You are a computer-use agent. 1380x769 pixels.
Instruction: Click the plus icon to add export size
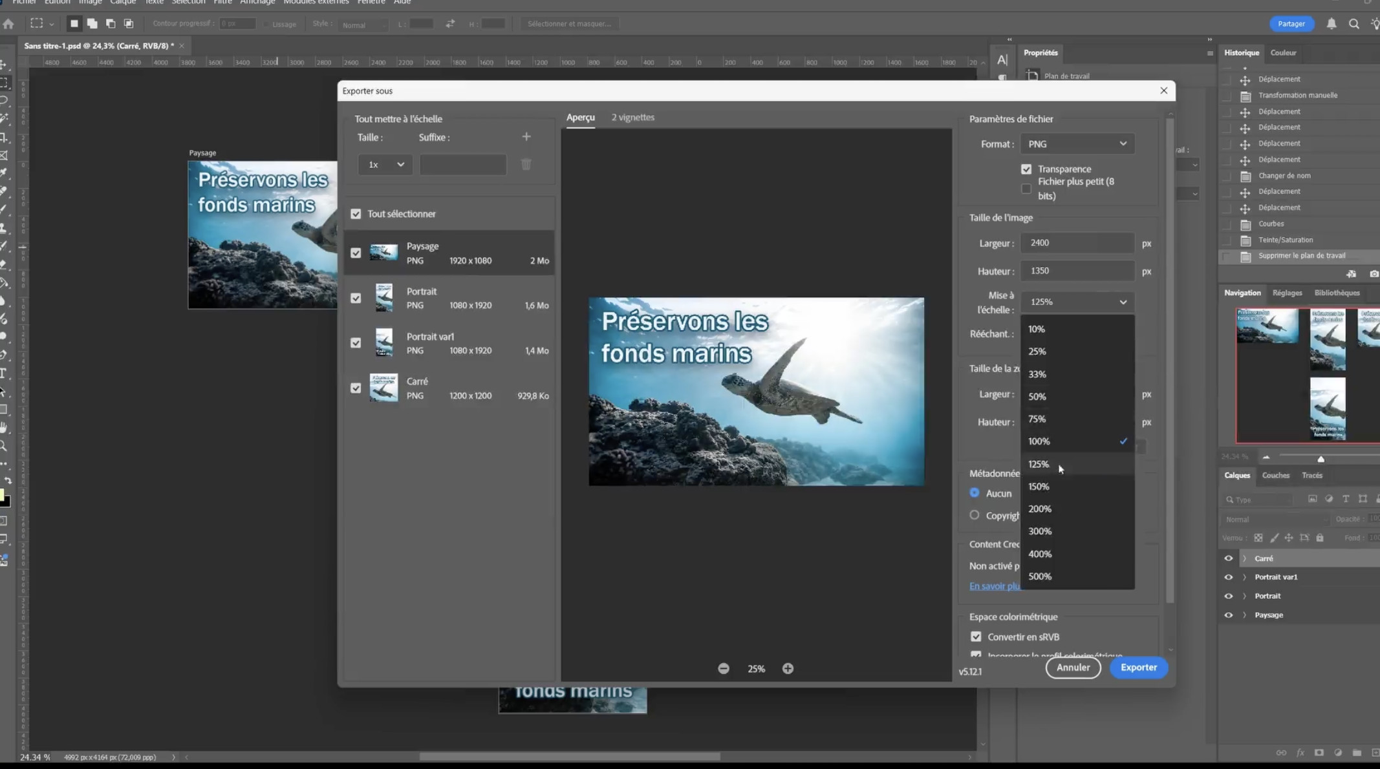coord(526,137)
